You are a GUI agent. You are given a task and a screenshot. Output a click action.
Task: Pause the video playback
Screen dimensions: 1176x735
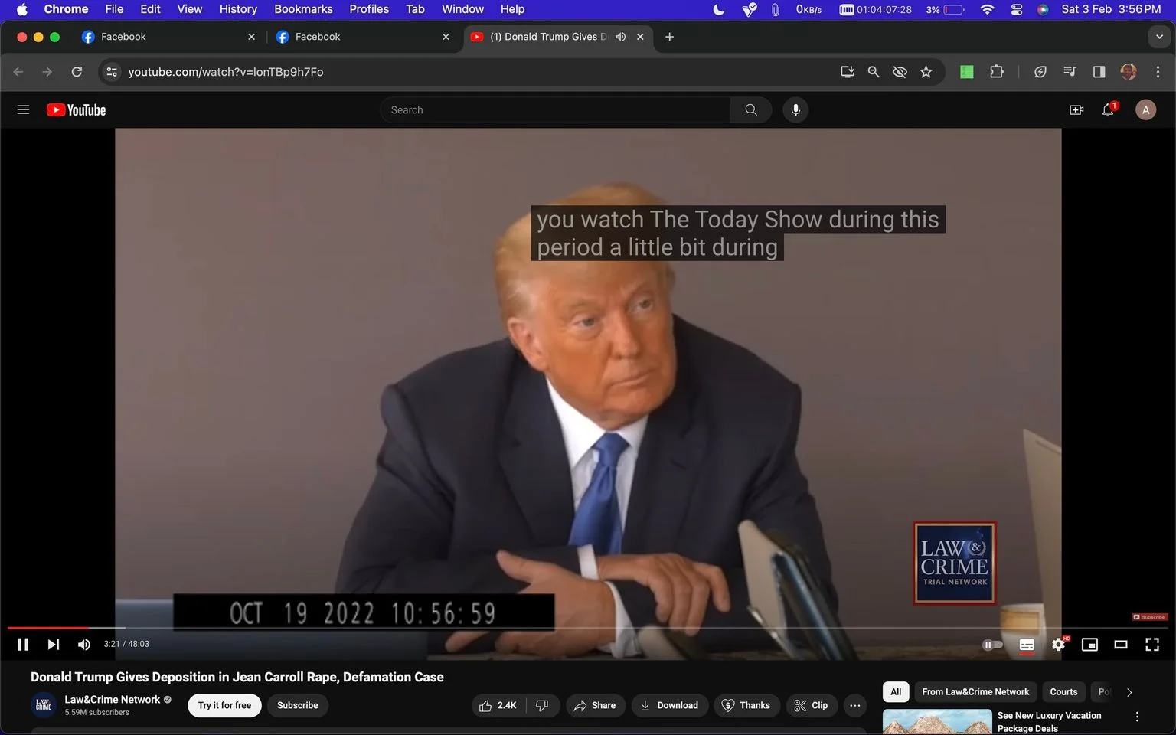pos(23,645)
